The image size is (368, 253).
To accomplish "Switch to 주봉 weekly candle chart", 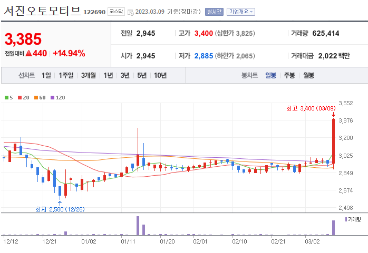I will (289, 75).
